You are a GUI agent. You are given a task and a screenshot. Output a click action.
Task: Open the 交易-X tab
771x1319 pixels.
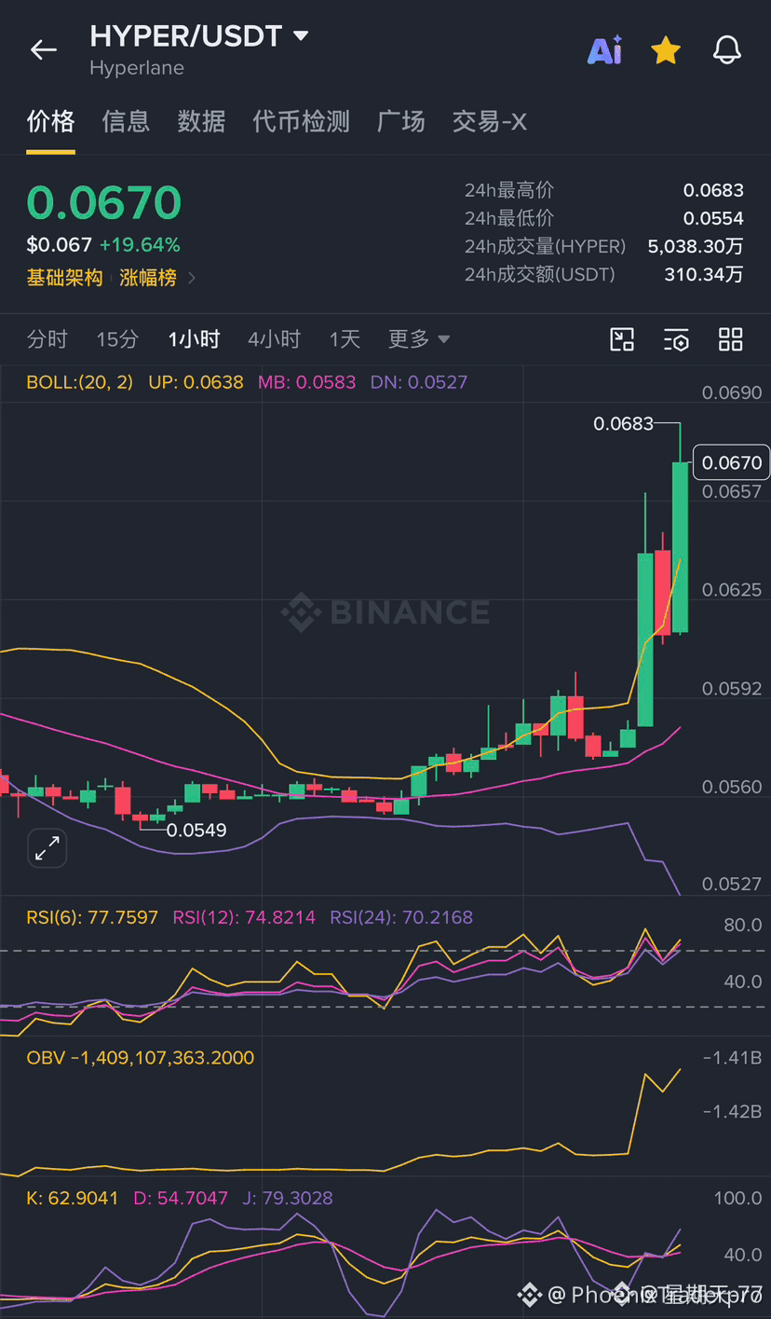(490, 121)
